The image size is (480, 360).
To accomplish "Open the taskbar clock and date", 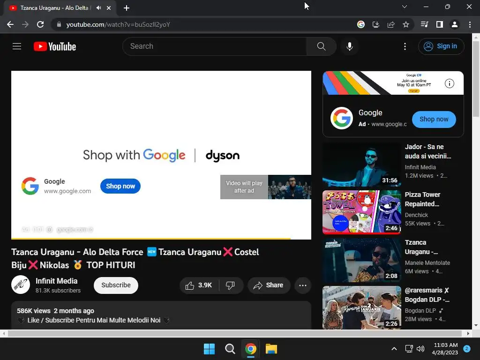I will click(445, 349).
